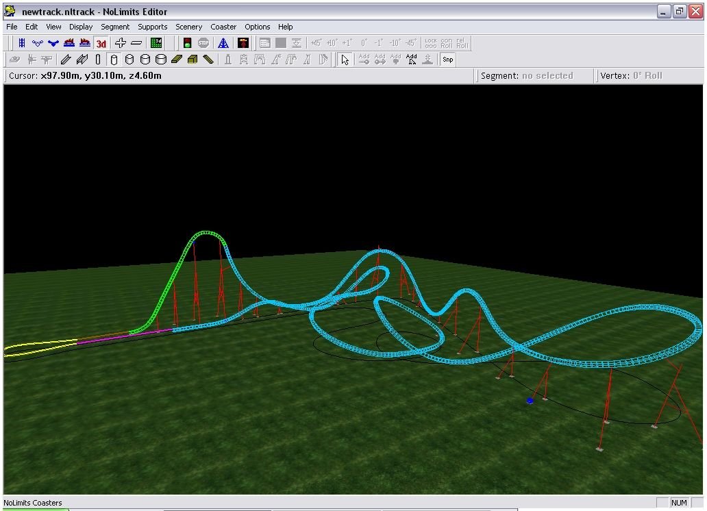
Task: Click the black Add node icon
Action: click(411, 60)
